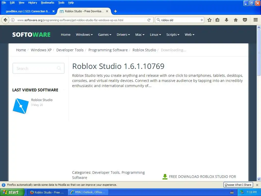Close the goodblox.xyz tab
Viewport: 261px width, 196px height.
click(54, 11)
